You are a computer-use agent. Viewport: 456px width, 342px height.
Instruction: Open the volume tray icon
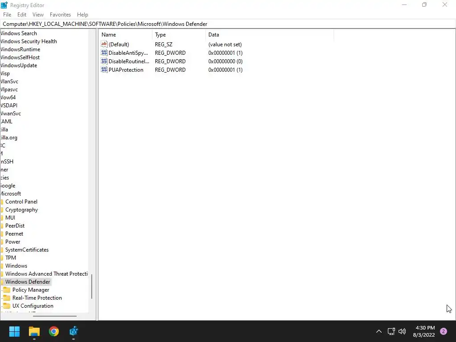point(402,331)
